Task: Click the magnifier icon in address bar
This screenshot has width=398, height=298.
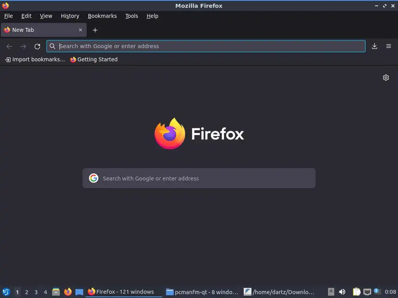Action: (52, 46)
